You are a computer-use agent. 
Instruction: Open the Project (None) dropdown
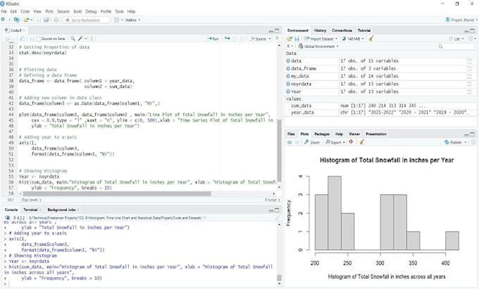[x=461, y=20]
